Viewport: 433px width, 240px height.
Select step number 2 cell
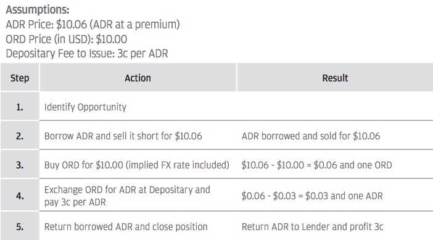20,136
